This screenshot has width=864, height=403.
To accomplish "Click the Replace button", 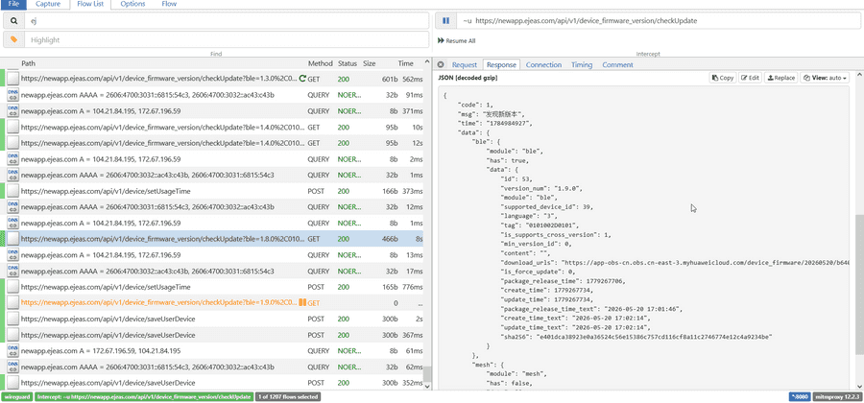I will click(x=780, y=78).
